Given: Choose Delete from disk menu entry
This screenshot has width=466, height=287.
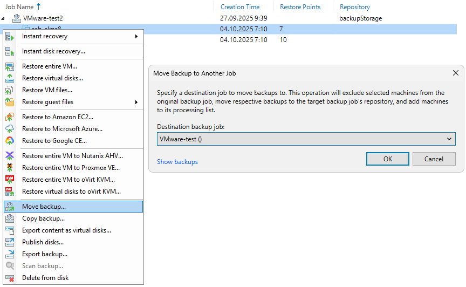Looking at the screenshot, I should 73,278.
